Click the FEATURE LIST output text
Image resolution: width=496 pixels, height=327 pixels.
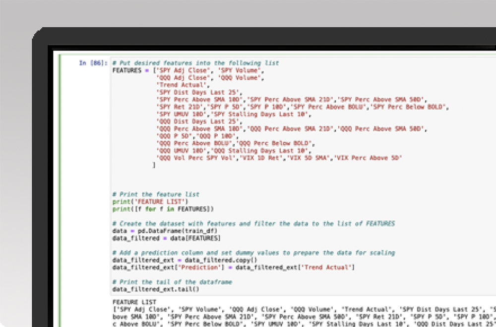pos(134,302)
